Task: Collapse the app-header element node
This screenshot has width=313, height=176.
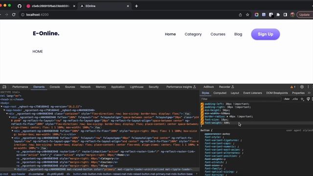Action: point(4,110)
